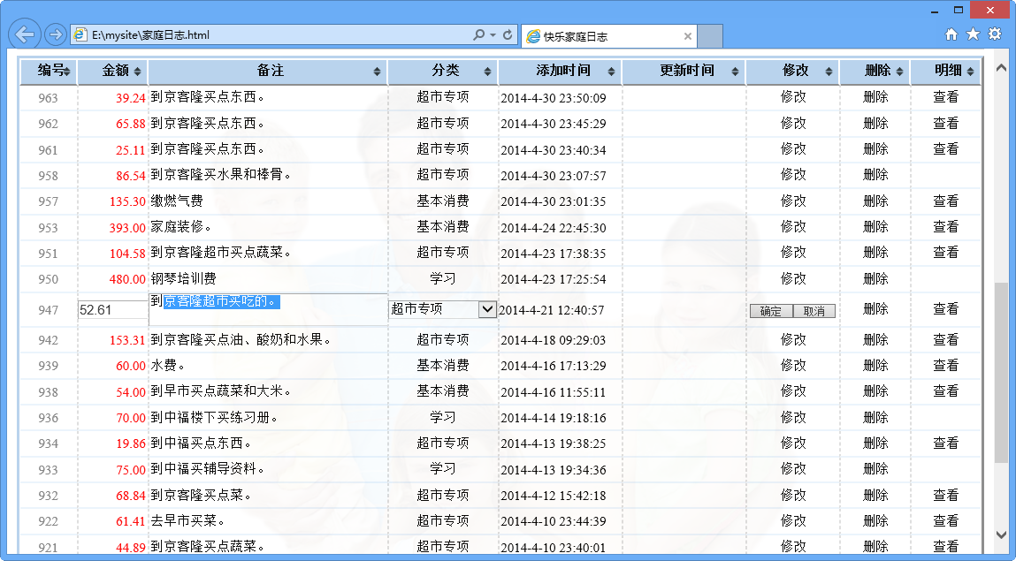This screenshot has height=561, width=1016.
Task: Click 修改 for row 951
Action: point(793,253)
